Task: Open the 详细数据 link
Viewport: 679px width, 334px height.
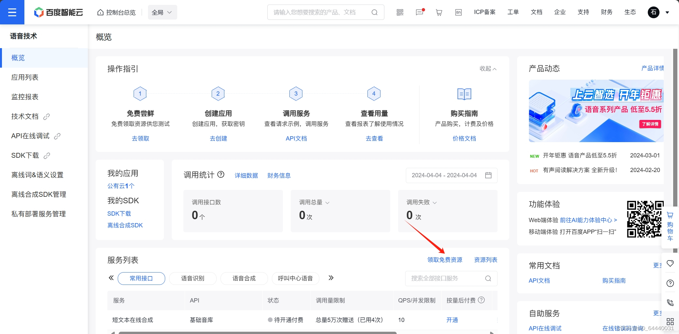Action: tap(246, 176)
